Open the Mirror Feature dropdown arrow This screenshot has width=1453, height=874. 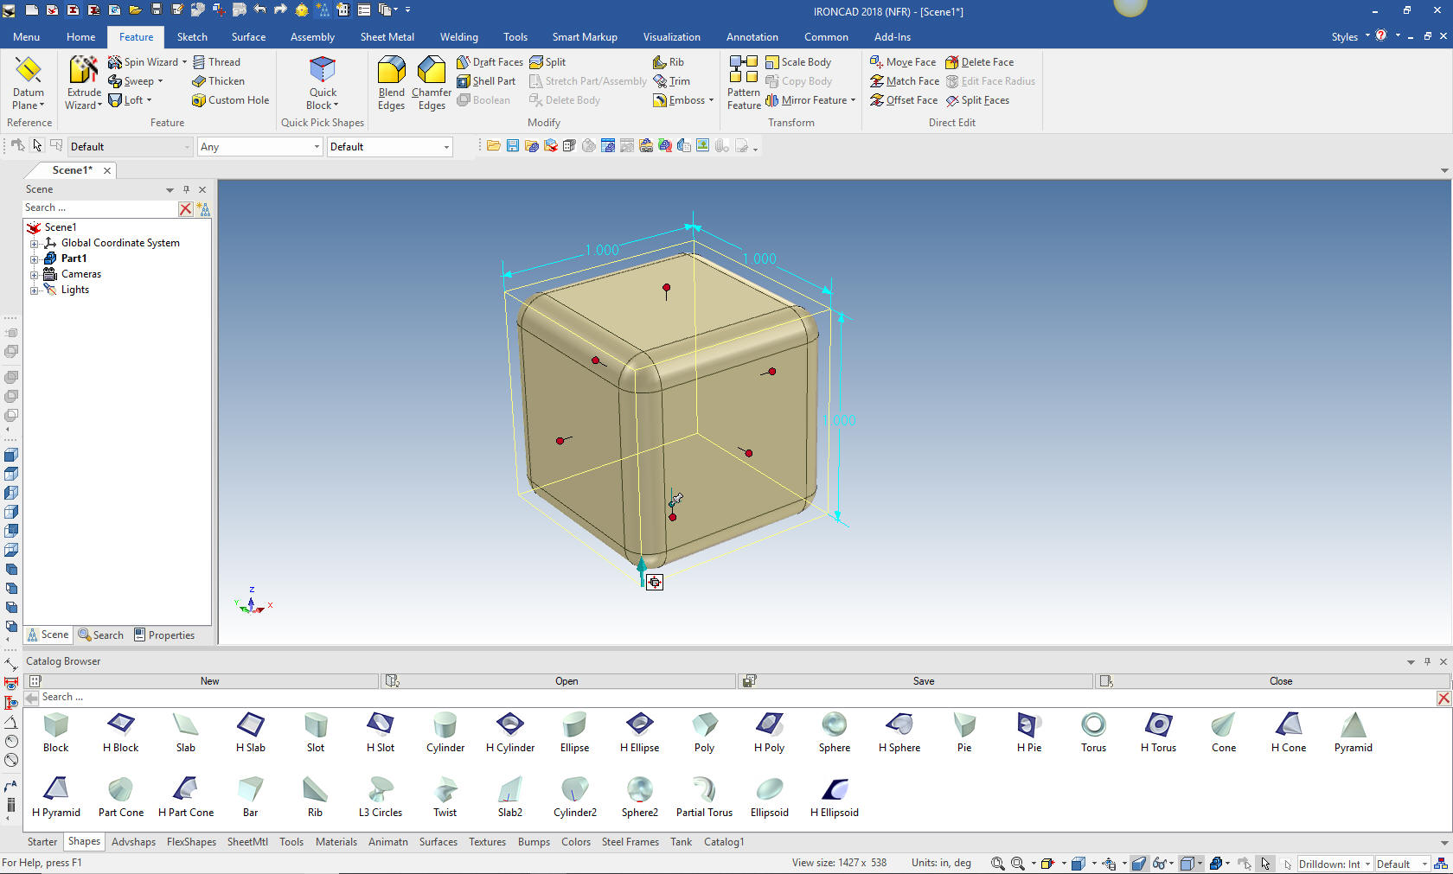coord(853,100)
